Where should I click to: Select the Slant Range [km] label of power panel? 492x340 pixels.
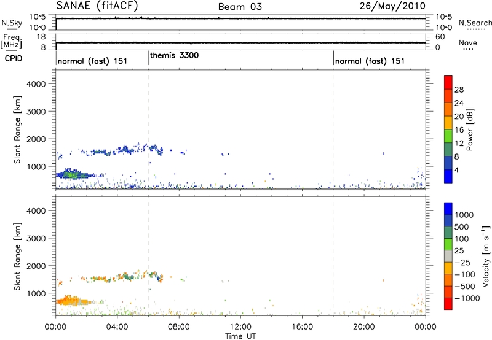click(17, 129)
